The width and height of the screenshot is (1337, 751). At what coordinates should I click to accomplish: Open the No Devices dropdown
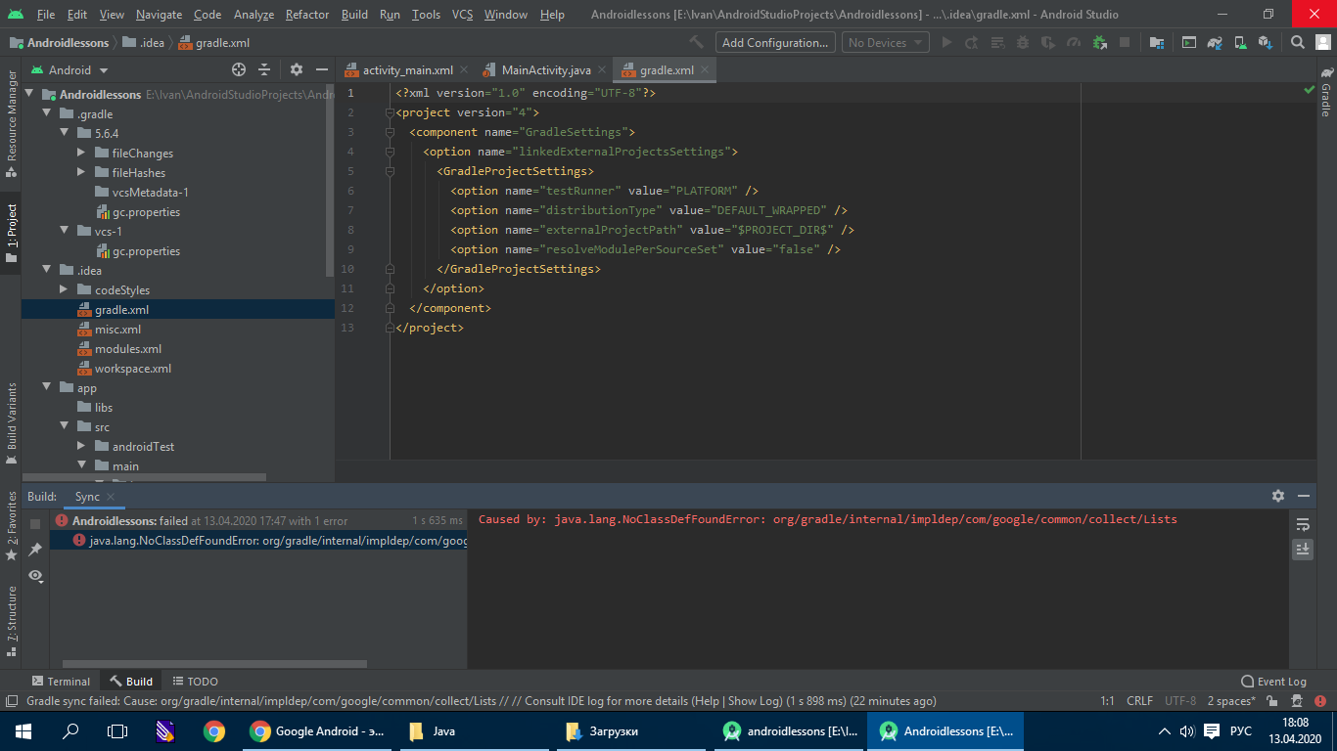[x=886, y=42]
